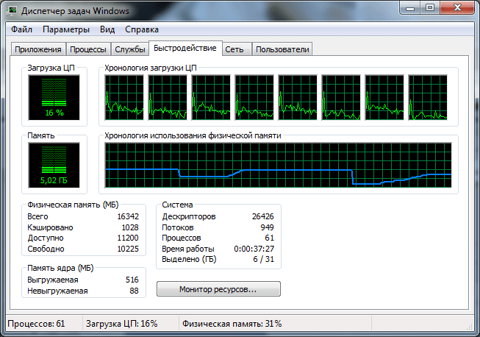Open the Вид menu
Screen dimensions: 480x337
[107, 29]
